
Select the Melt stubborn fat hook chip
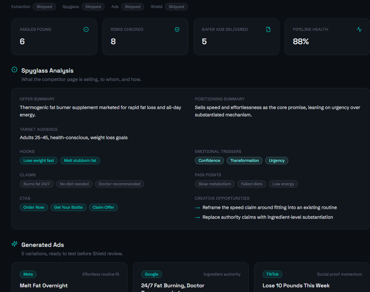[80, 161]
